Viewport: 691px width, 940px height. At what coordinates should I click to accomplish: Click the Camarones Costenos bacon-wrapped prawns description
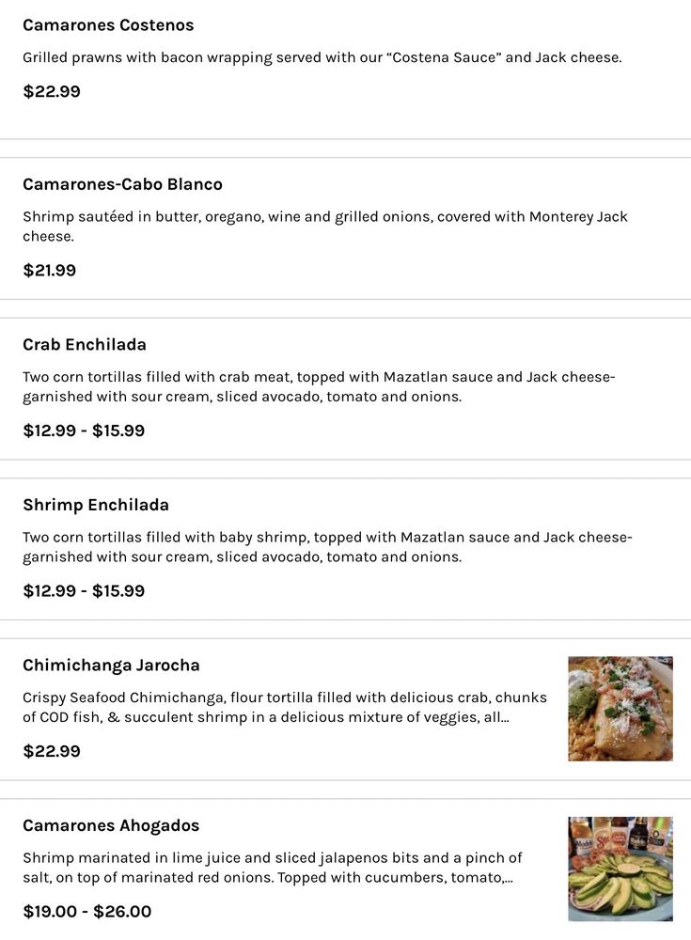click(322, 57)
